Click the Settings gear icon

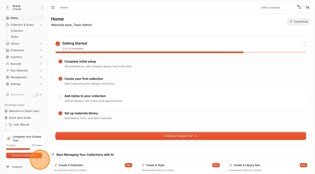pyautogui.click(x=7, y=84)
